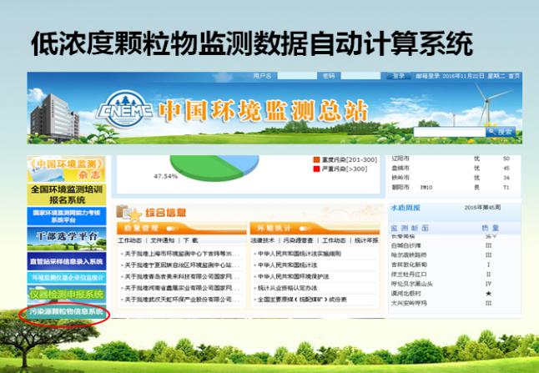Image resolution: width=539 pixels, height=373 pixels.
Task: Click the 中国环境监测总站 site title
Action: (x=264, y=111)
